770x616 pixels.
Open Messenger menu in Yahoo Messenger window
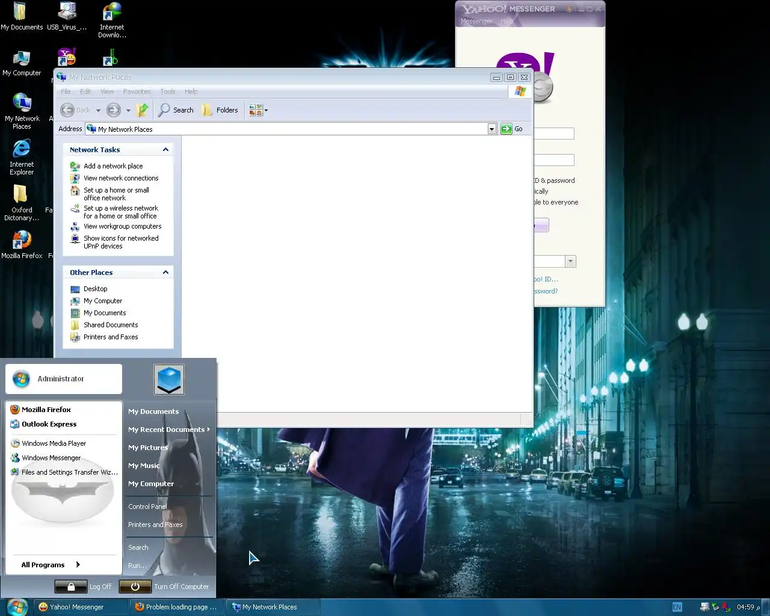pos(476,21)
